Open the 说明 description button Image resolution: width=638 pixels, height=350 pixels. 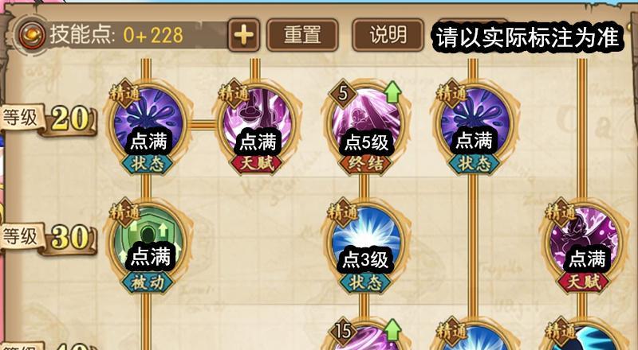click(388, 35)
